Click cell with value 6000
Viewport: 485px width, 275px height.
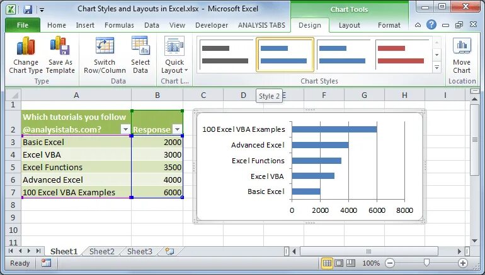coord(157,192)
